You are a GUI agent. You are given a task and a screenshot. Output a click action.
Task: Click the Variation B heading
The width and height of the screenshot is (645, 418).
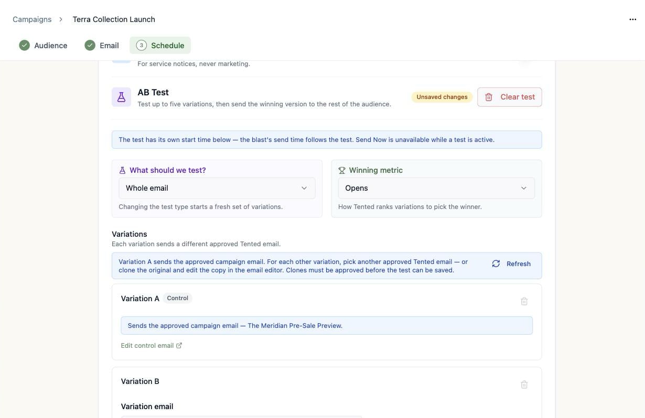pos(140,381)
